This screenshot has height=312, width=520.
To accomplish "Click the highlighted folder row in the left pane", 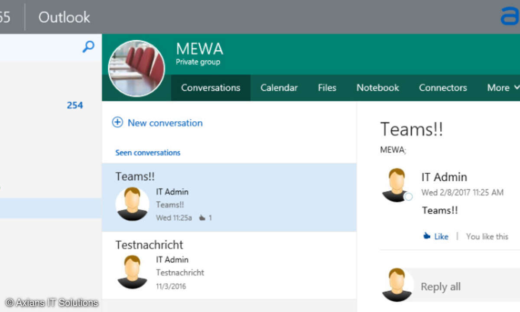I will pos(51,208).
